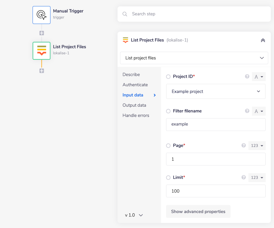Screen dimensions: 274x228
Task: Add step between trigger and Lokalise node
Action: pyautogui.click(x=42, y=33)
